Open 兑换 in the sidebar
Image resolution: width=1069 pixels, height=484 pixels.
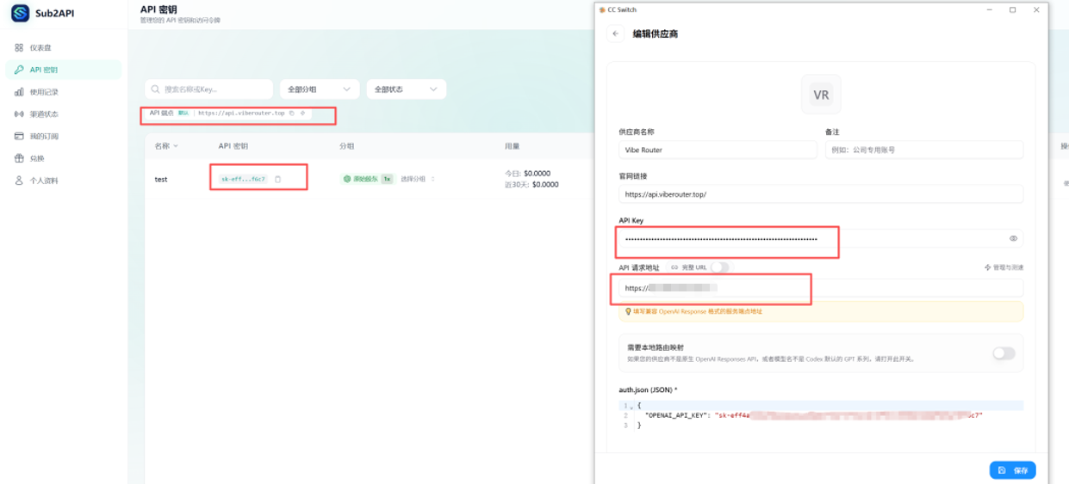(64, 158)
